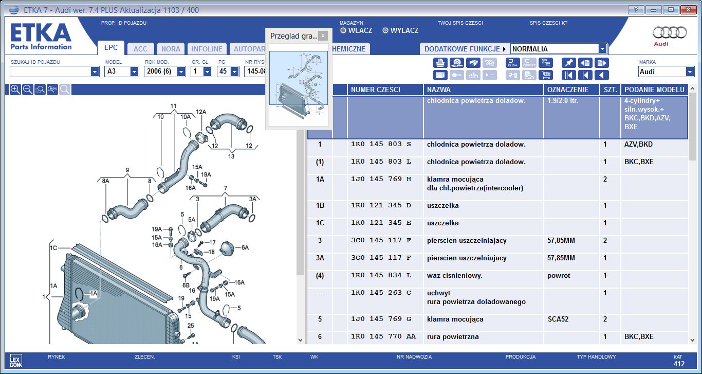Screen dimensions: 702x374
Task: Click the pushpin icon
Action: pyautogui.click(x=568, y=63)
